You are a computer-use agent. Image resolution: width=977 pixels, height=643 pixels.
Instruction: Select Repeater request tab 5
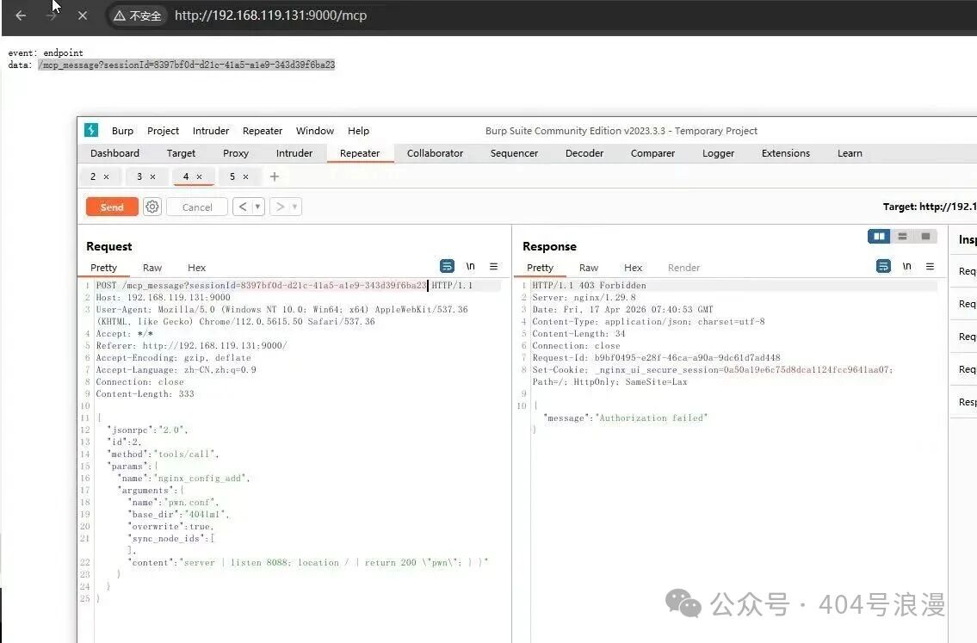pos(232,177)
